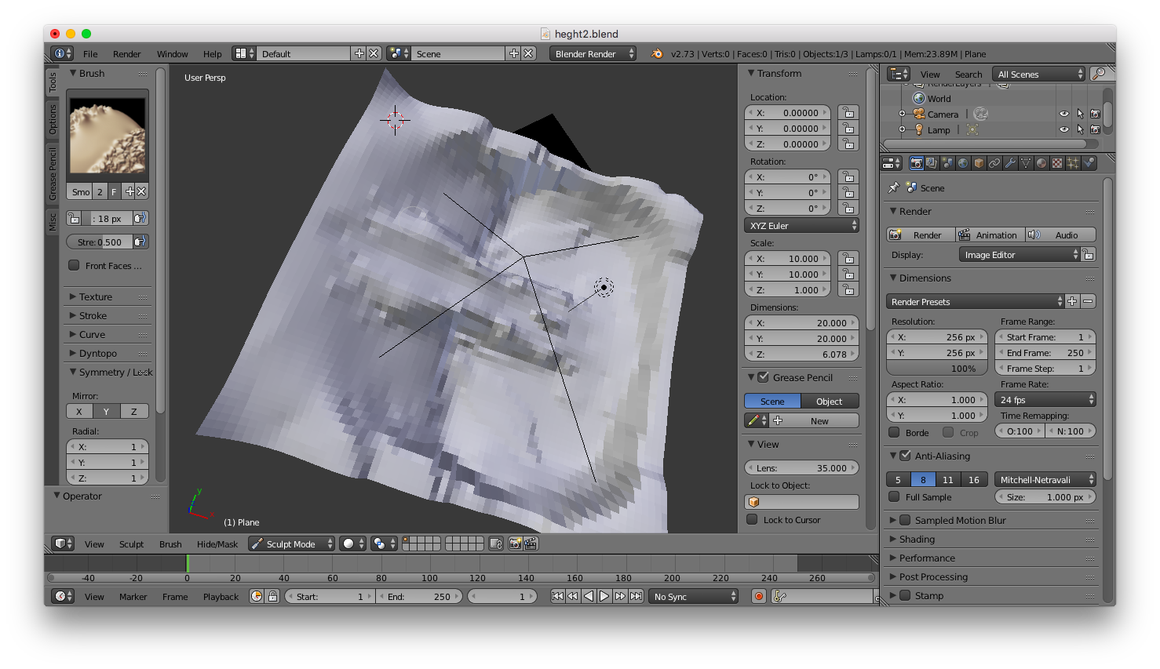
Task: Enable the Lock to Cursor checkbox
Action: (x=752, y=520)
